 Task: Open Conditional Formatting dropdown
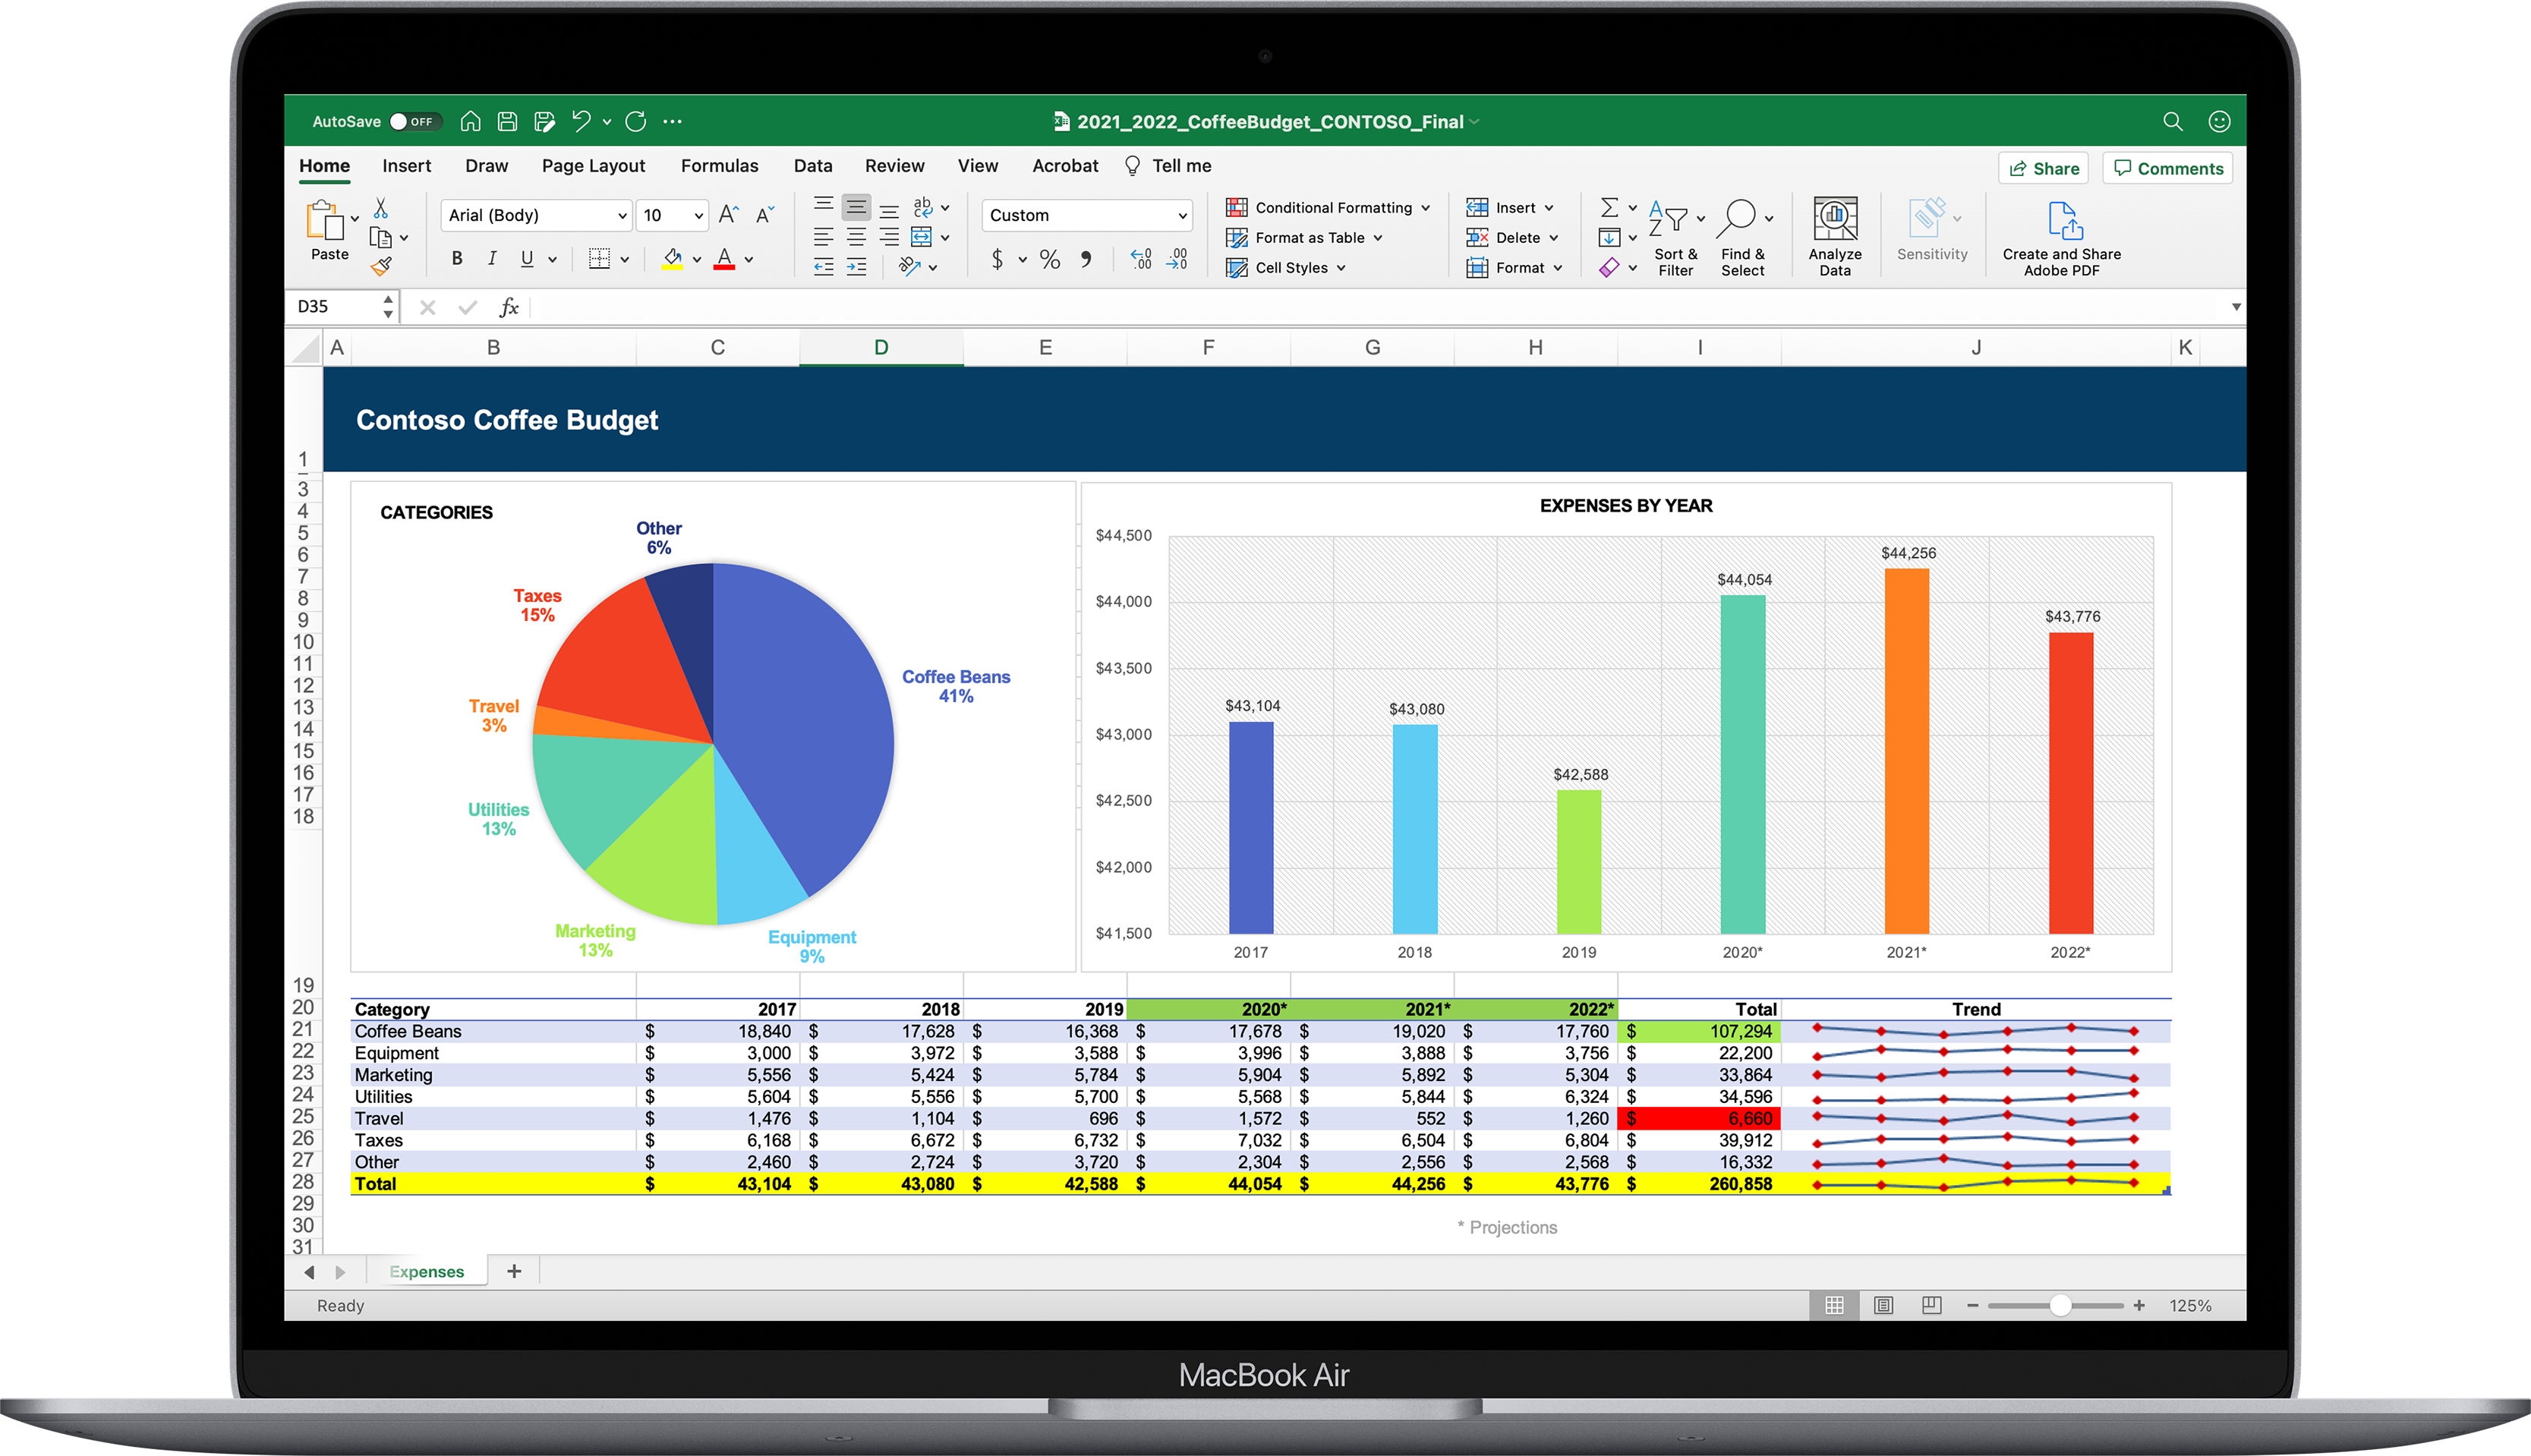pyautogui.click(x=1329, y=208)
